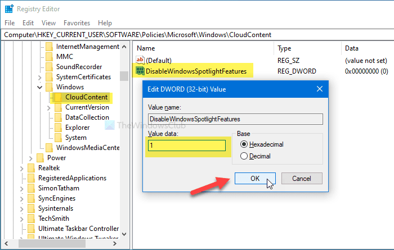Select the Power folder icon
394x250 pixels.
pos(40,158)
